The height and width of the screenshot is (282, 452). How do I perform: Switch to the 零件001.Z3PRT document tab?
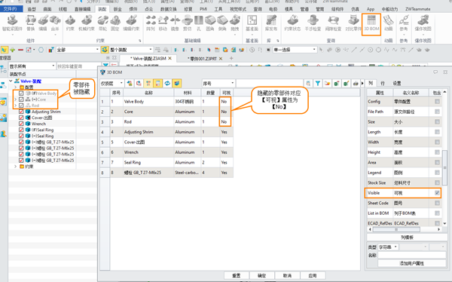[202, 59]
